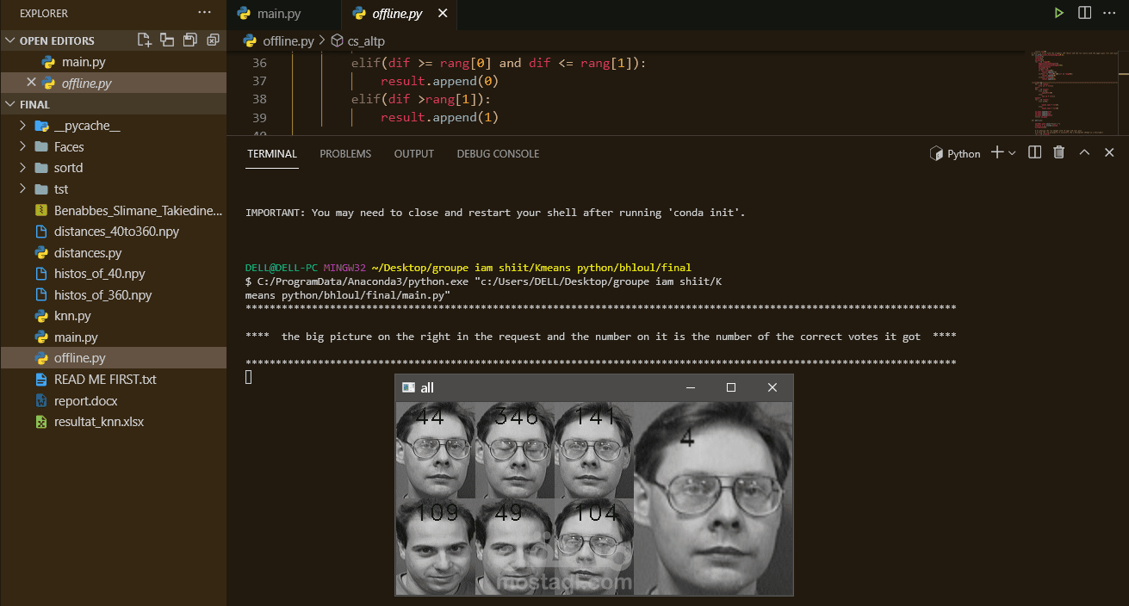Click Save All icon in Open Editors
The height and width of the screenshot is (606, 1129).
click(189, 40)
